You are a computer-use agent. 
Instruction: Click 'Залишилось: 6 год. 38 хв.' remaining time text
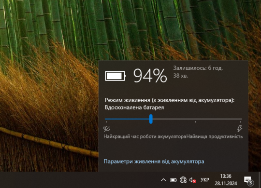(x=198, y=72)
